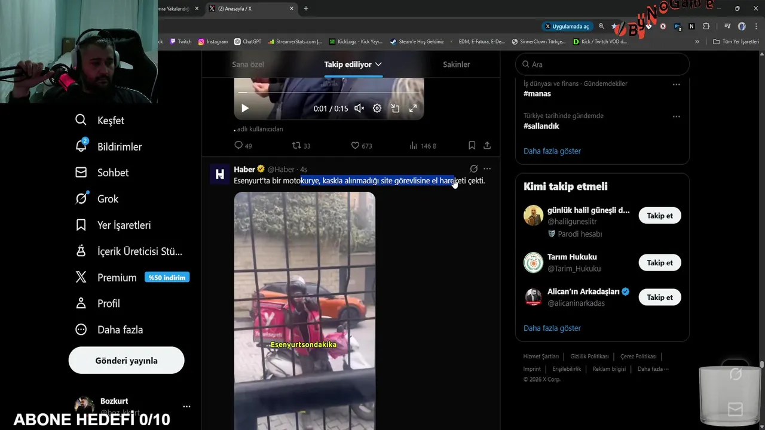
Task: Open Keşfet in the sidebar
Action: [x=100, y=121]
